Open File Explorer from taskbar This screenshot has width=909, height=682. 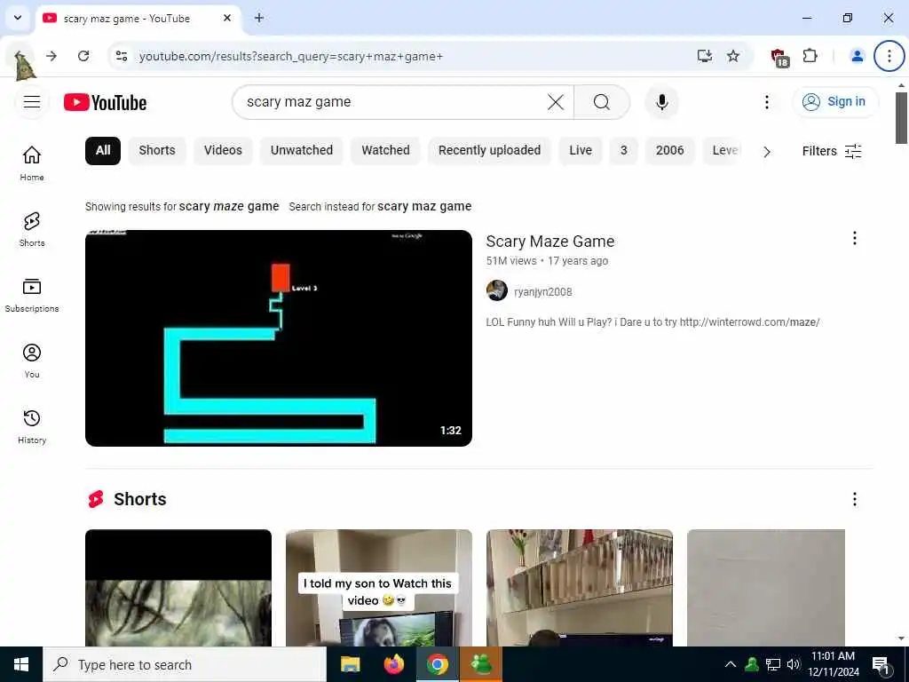tap(350, 664)
